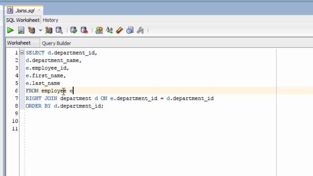Close the Joins.sql tab
The width and height of the screenshot is (313, 176).
pos(39,10)
